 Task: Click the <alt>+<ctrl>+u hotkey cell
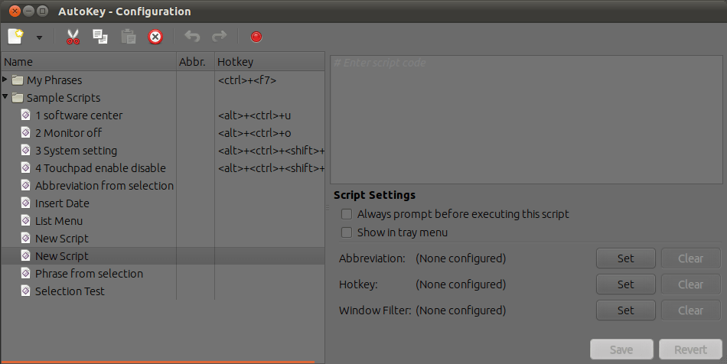pos(255,115)
